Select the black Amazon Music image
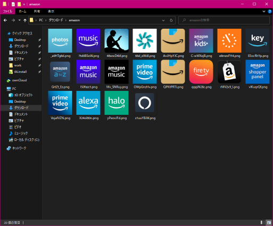Viewport: 273px width, 226px height. pos(117,72)
